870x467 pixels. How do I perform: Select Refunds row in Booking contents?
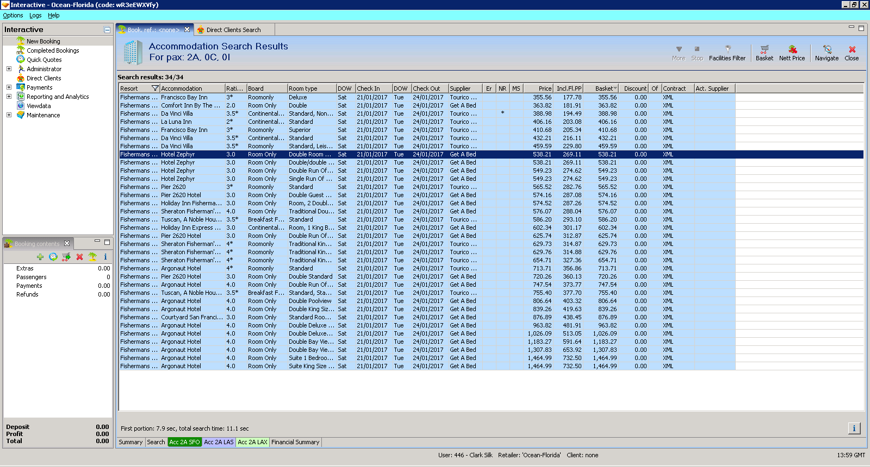[58, 294]
